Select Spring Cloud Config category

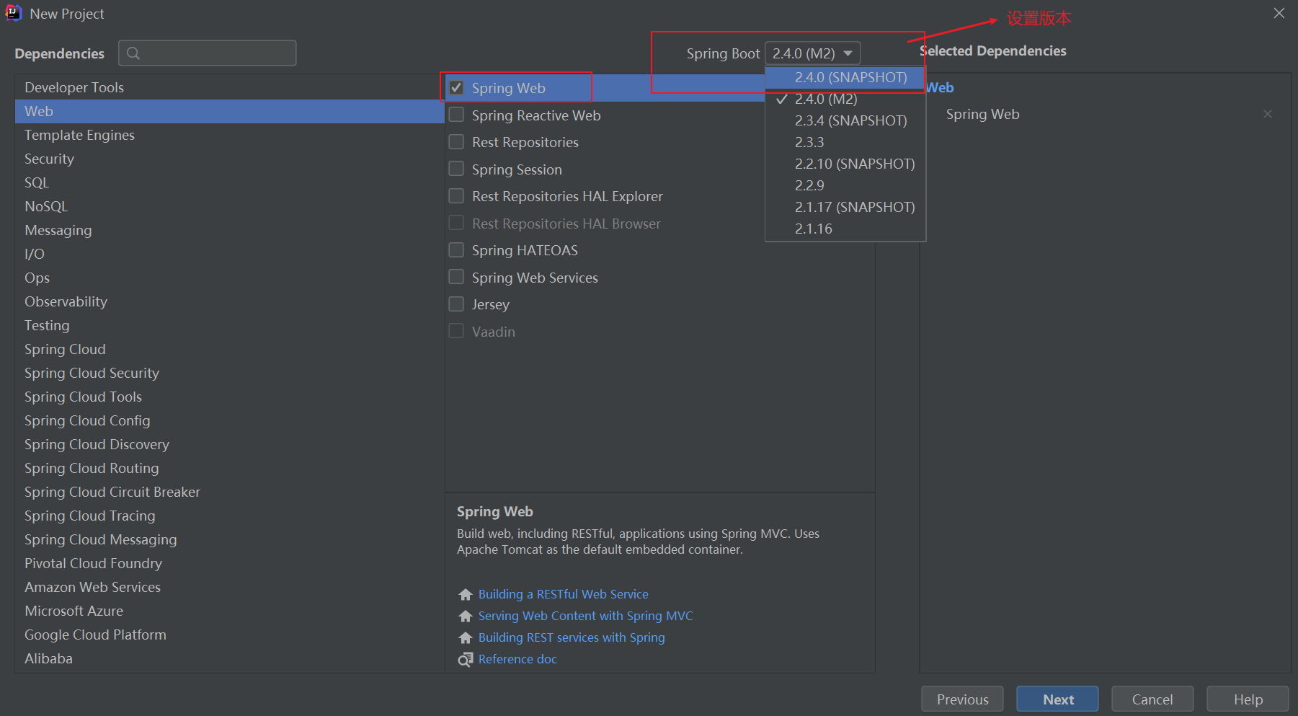click(229, 420)
